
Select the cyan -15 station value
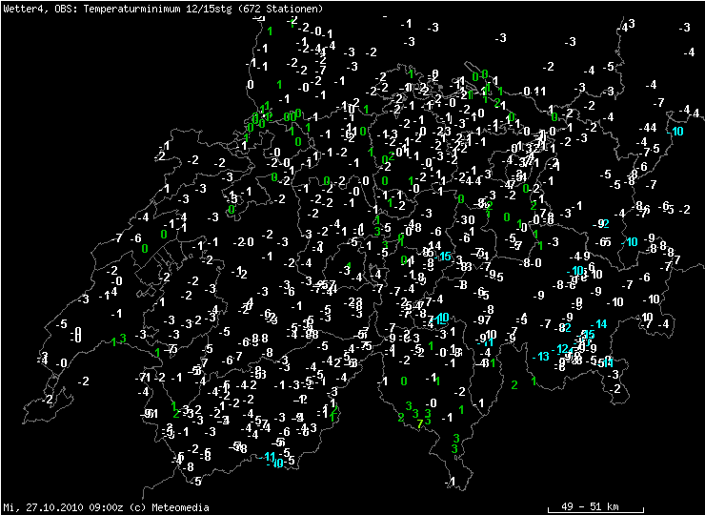tap(443, 256)
